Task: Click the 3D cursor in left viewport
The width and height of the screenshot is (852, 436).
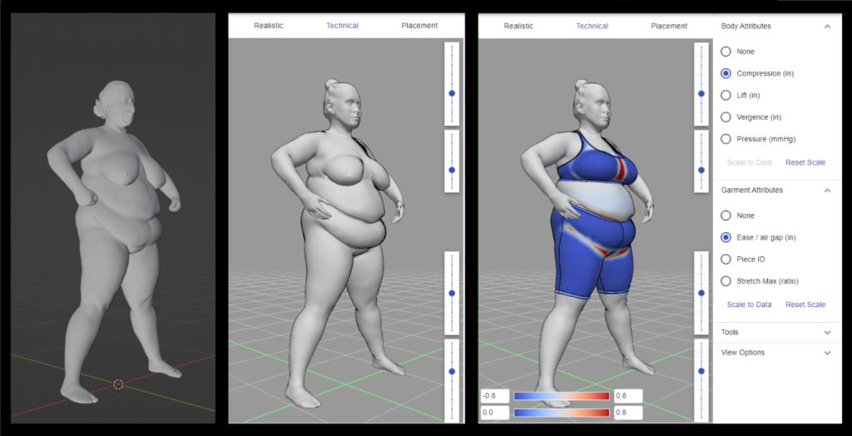Action: coord(118,384)
